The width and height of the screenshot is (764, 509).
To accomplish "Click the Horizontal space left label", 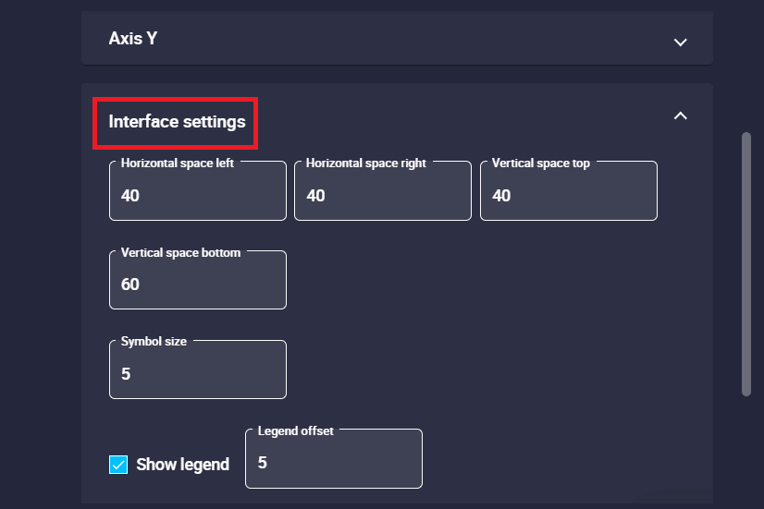I will [x=178, y=164].
